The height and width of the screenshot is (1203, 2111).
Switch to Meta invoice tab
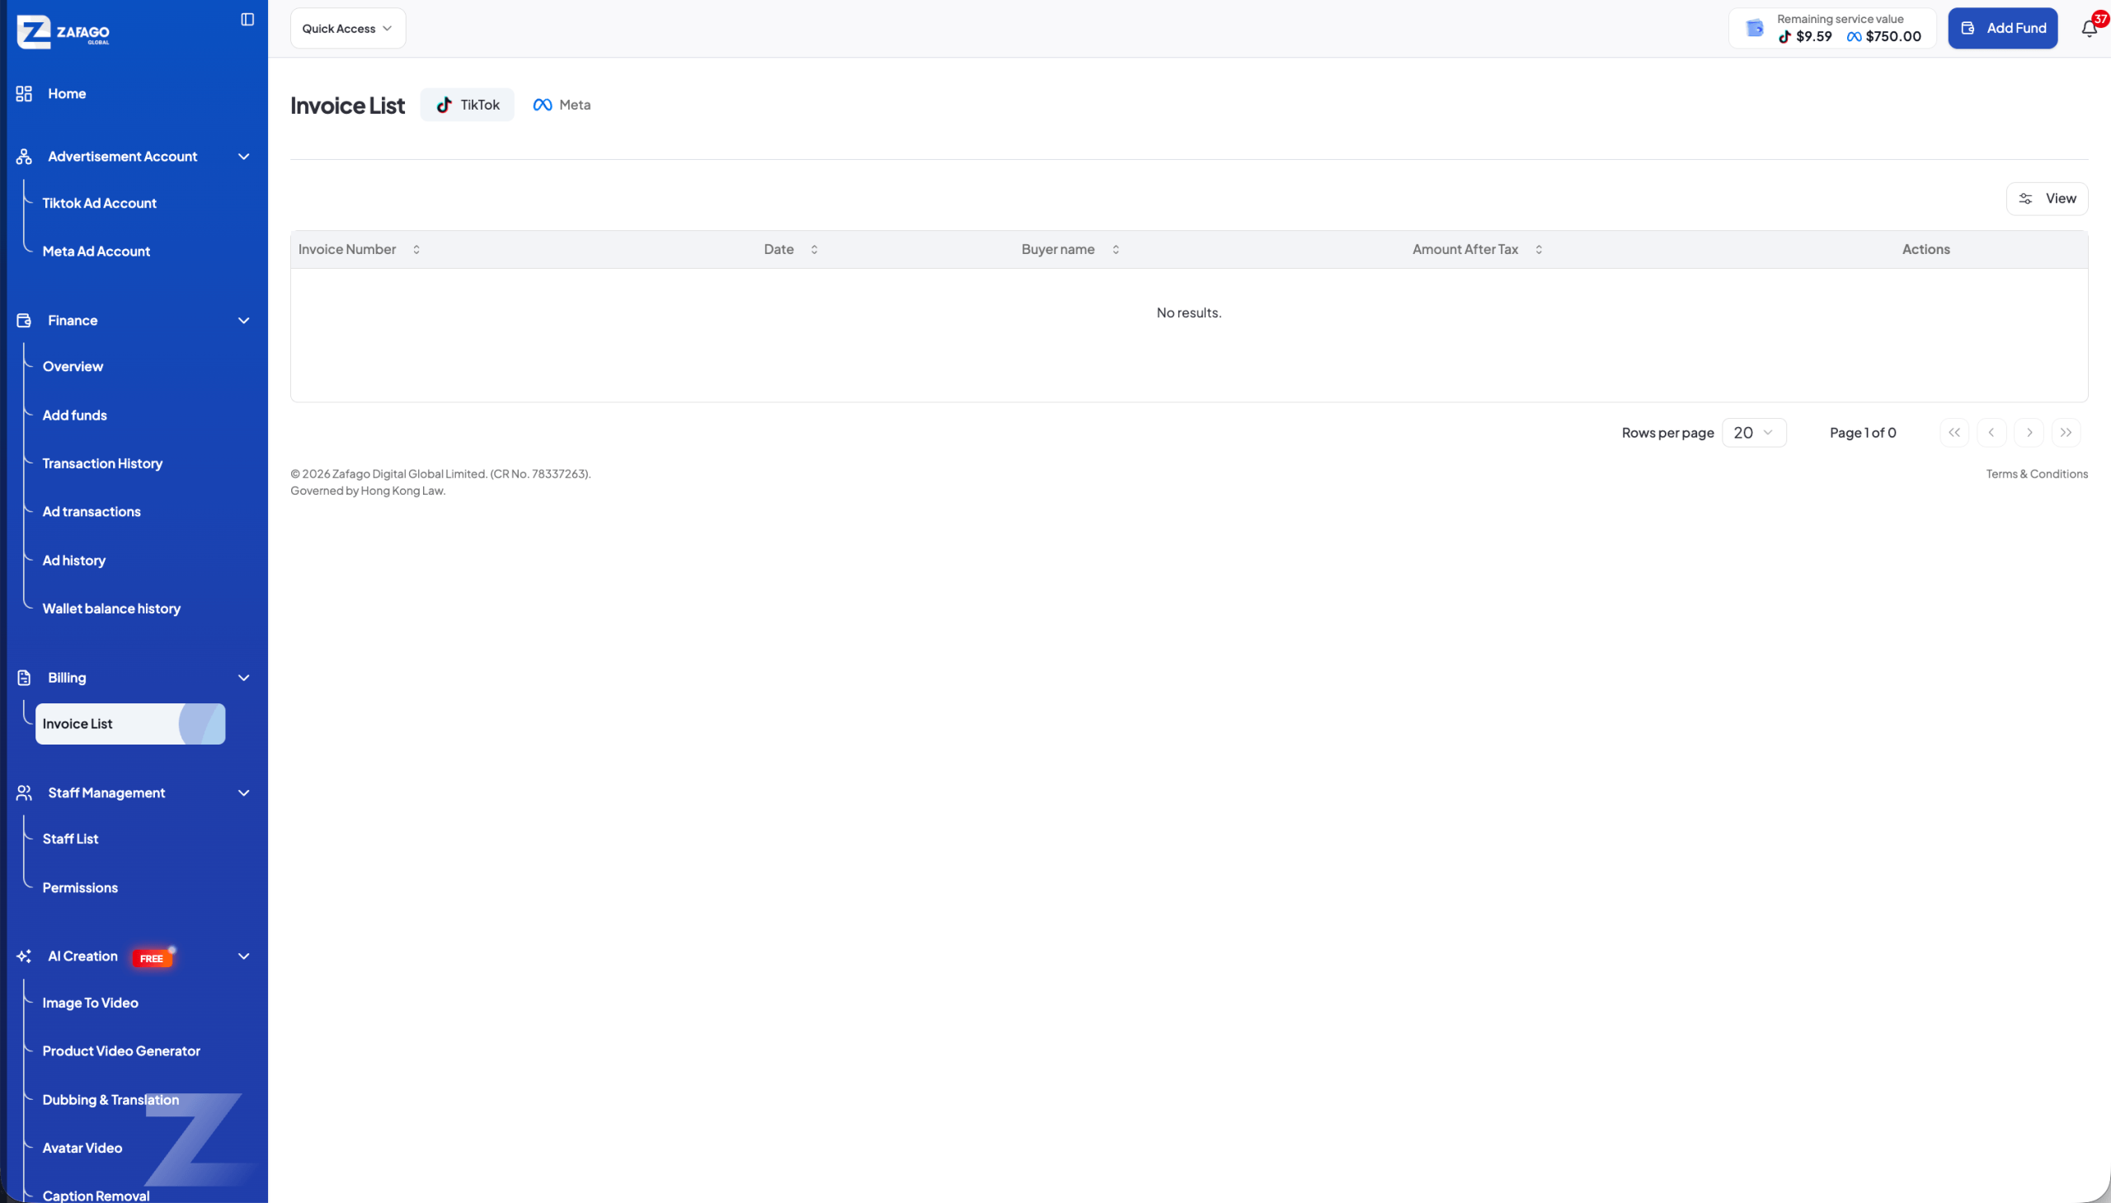click(562, 105)
